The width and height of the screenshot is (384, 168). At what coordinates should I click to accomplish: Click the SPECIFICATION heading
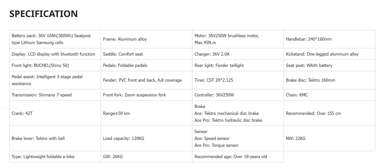(x=43, y=14)
